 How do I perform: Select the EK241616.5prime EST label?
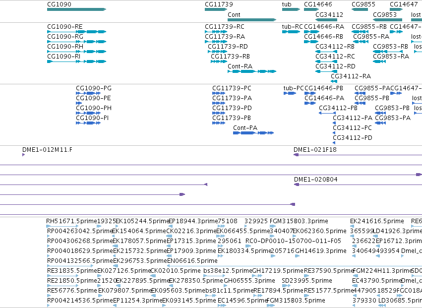click(377, 221)
